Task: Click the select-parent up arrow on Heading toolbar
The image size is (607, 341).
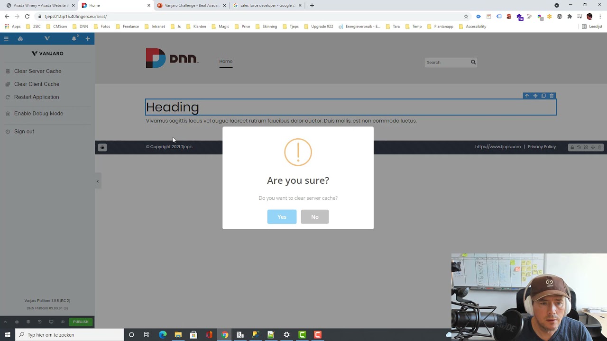Action: tap(526, 96)
